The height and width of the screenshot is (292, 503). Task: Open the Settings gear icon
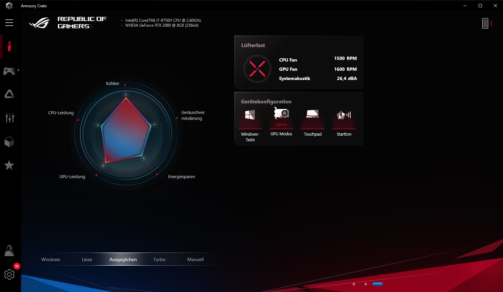[9, 274]
